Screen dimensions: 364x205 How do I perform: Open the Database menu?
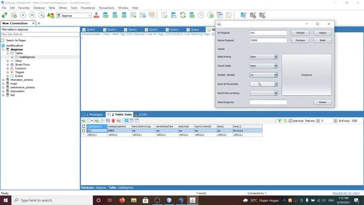tap(39, 8)
